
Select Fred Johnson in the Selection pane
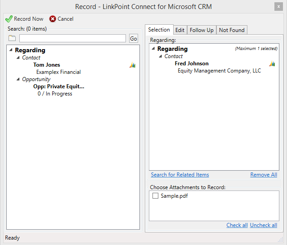[x=192, y=64]
